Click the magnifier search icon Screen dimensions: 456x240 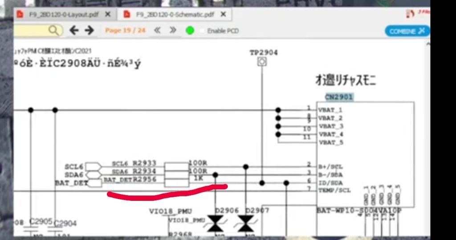[x=53, y=30]
